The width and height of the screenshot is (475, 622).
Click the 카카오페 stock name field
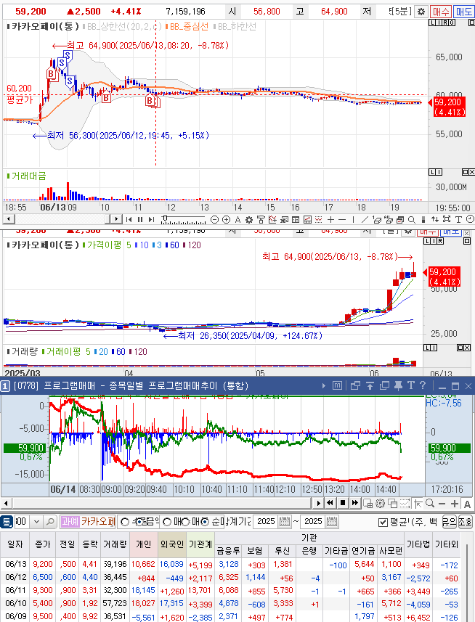point(97,522)
